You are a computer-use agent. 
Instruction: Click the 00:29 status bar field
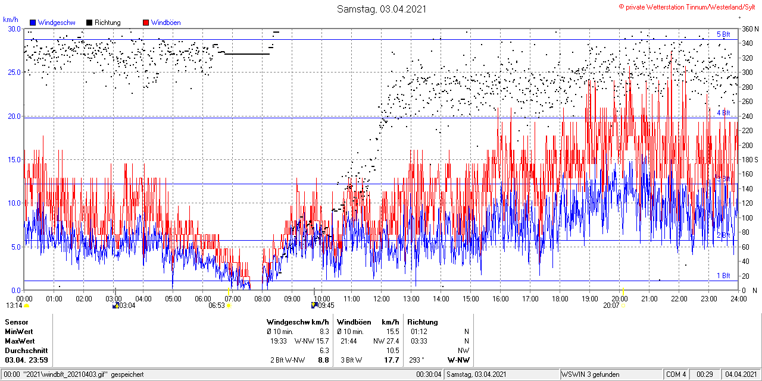tap(705, 374)
